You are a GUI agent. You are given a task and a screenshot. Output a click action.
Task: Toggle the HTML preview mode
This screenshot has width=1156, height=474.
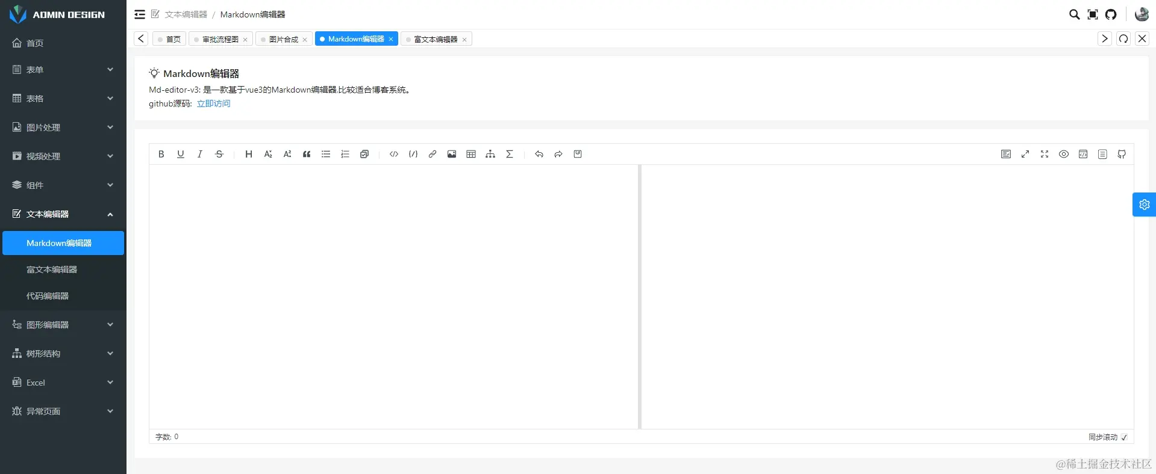point(1083,154)
